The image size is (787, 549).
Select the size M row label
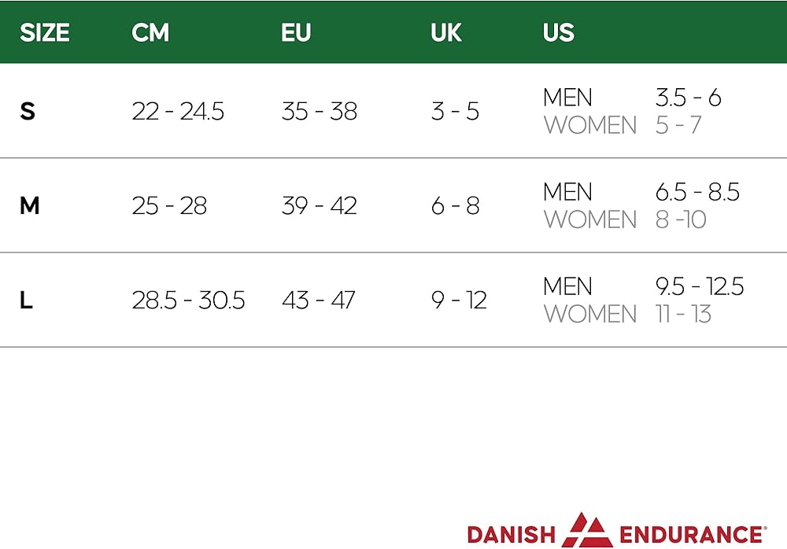tap(29, 206)
